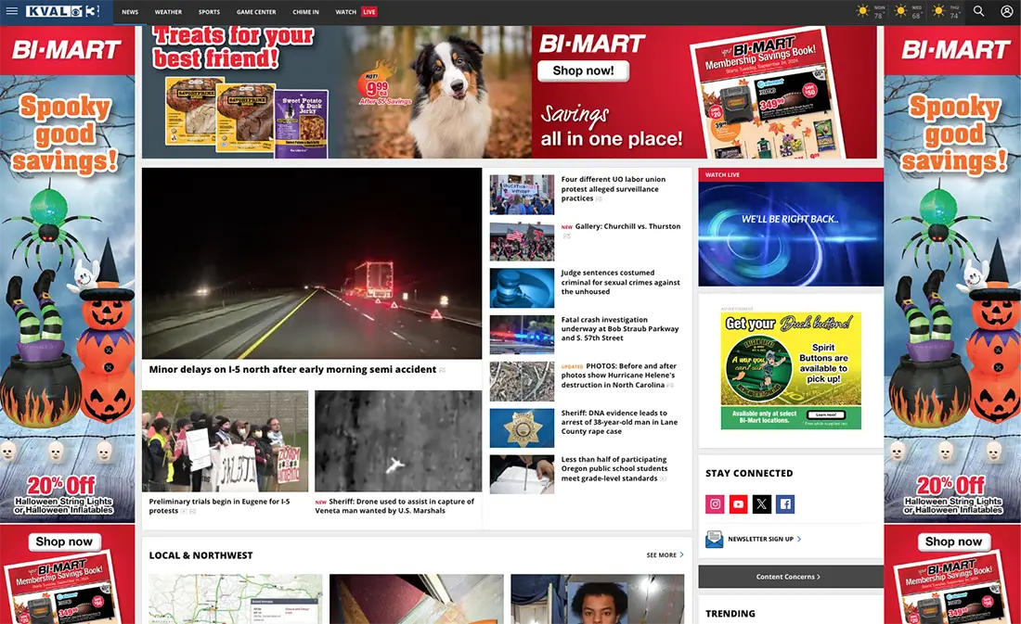Open the Instagram icon under Stay Connected
This screenshot has height=624, width=1021.
[715, 503]
